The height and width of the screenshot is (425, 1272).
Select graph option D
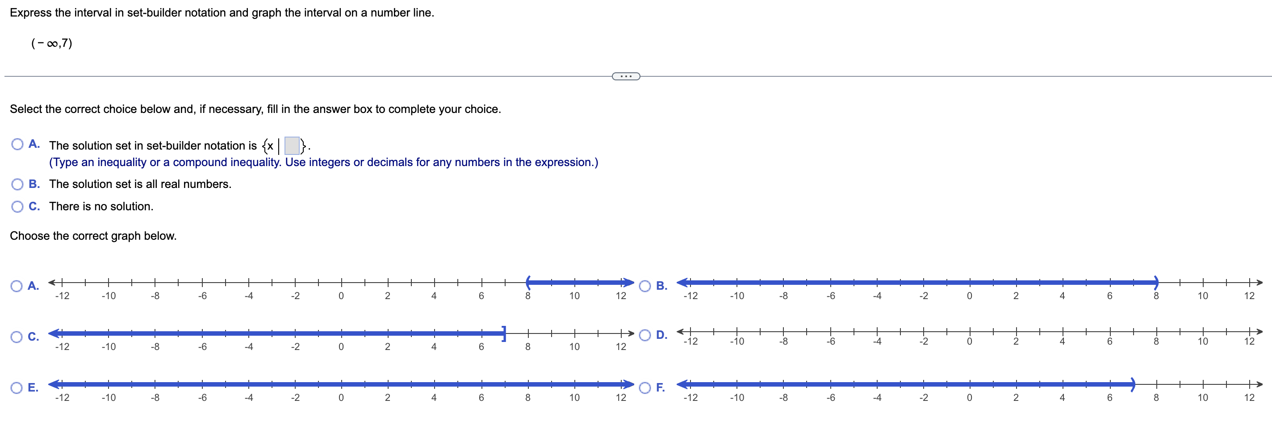coord(645,335)
